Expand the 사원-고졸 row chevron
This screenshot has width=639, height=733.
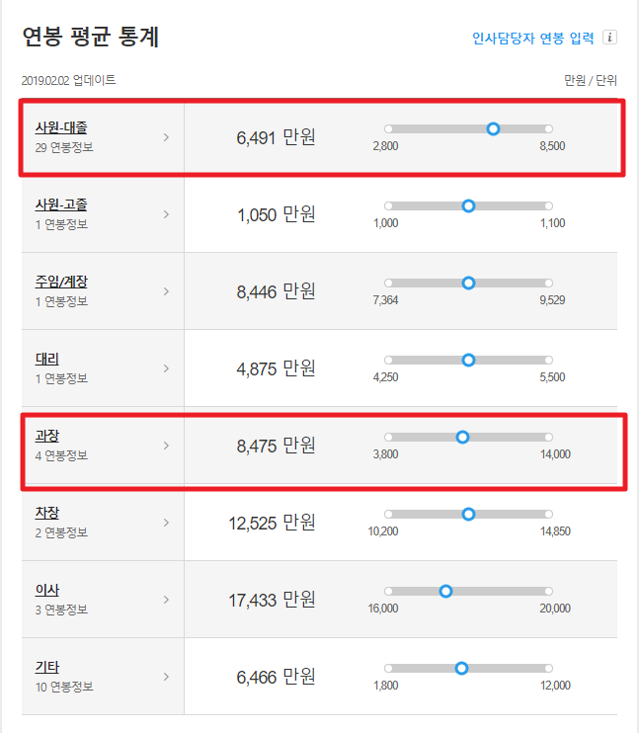166,214
